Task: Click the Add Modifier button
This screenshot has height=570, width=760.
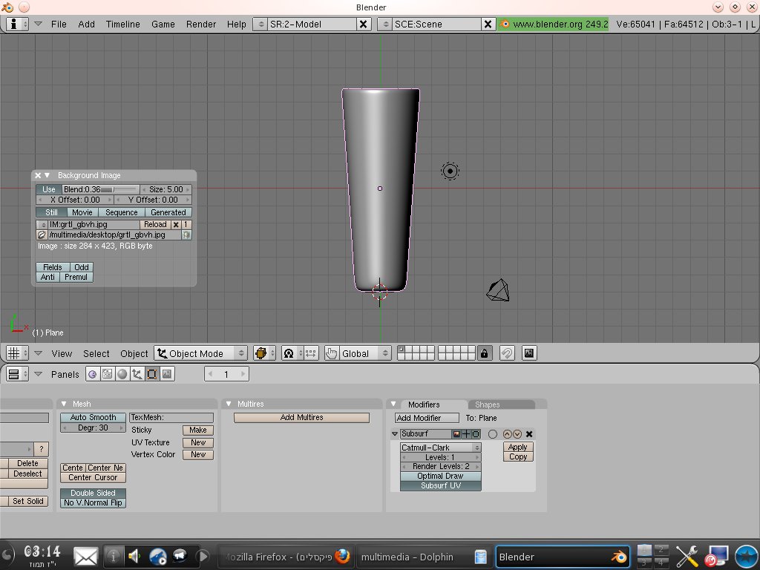Action: coord(427,418)
